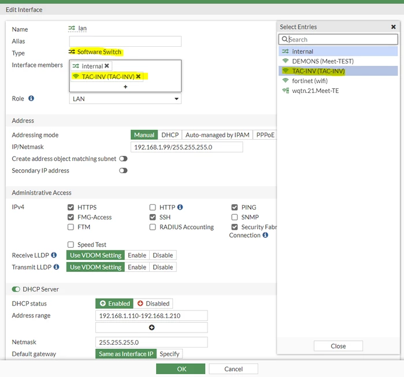Enable SNMP access checkbox

[x=235, y=217]
